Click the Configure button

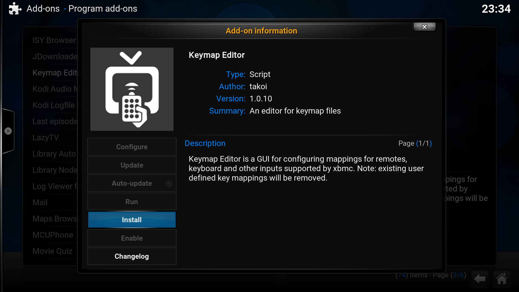pos(132,147)
